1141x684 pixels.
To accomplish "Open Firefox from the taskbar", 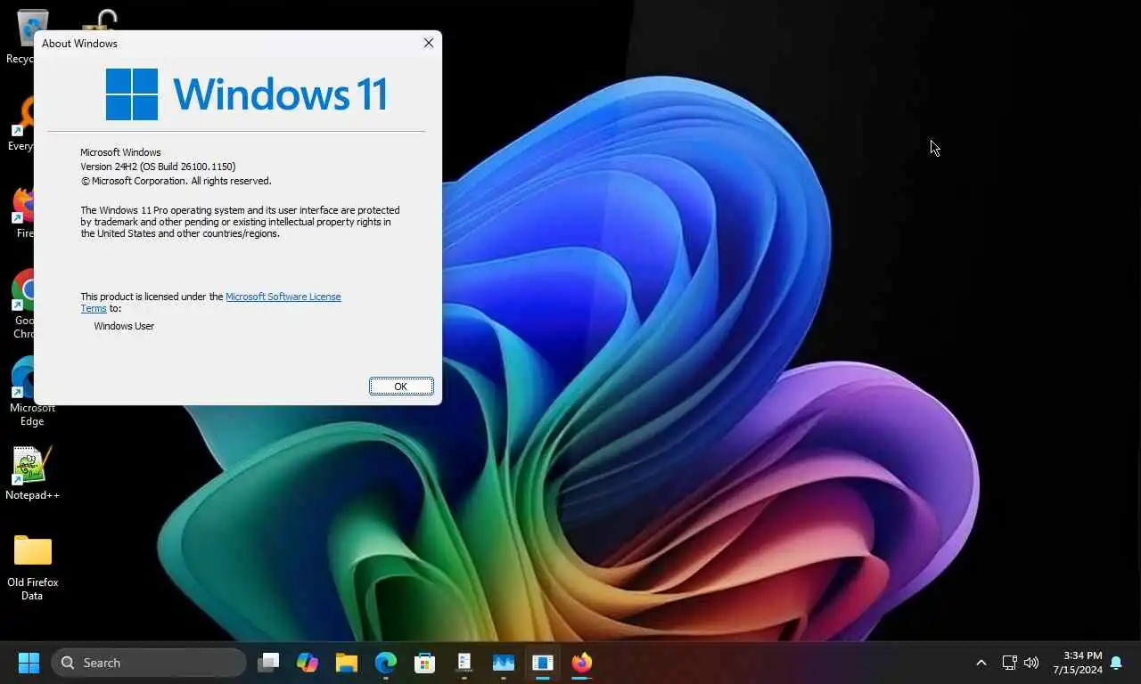I will coord(582,663).
